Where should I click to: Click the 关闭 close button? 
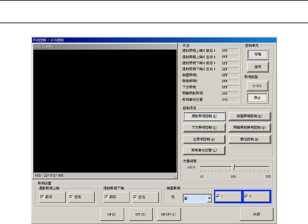pyautogui.click(x=256, y=214)
